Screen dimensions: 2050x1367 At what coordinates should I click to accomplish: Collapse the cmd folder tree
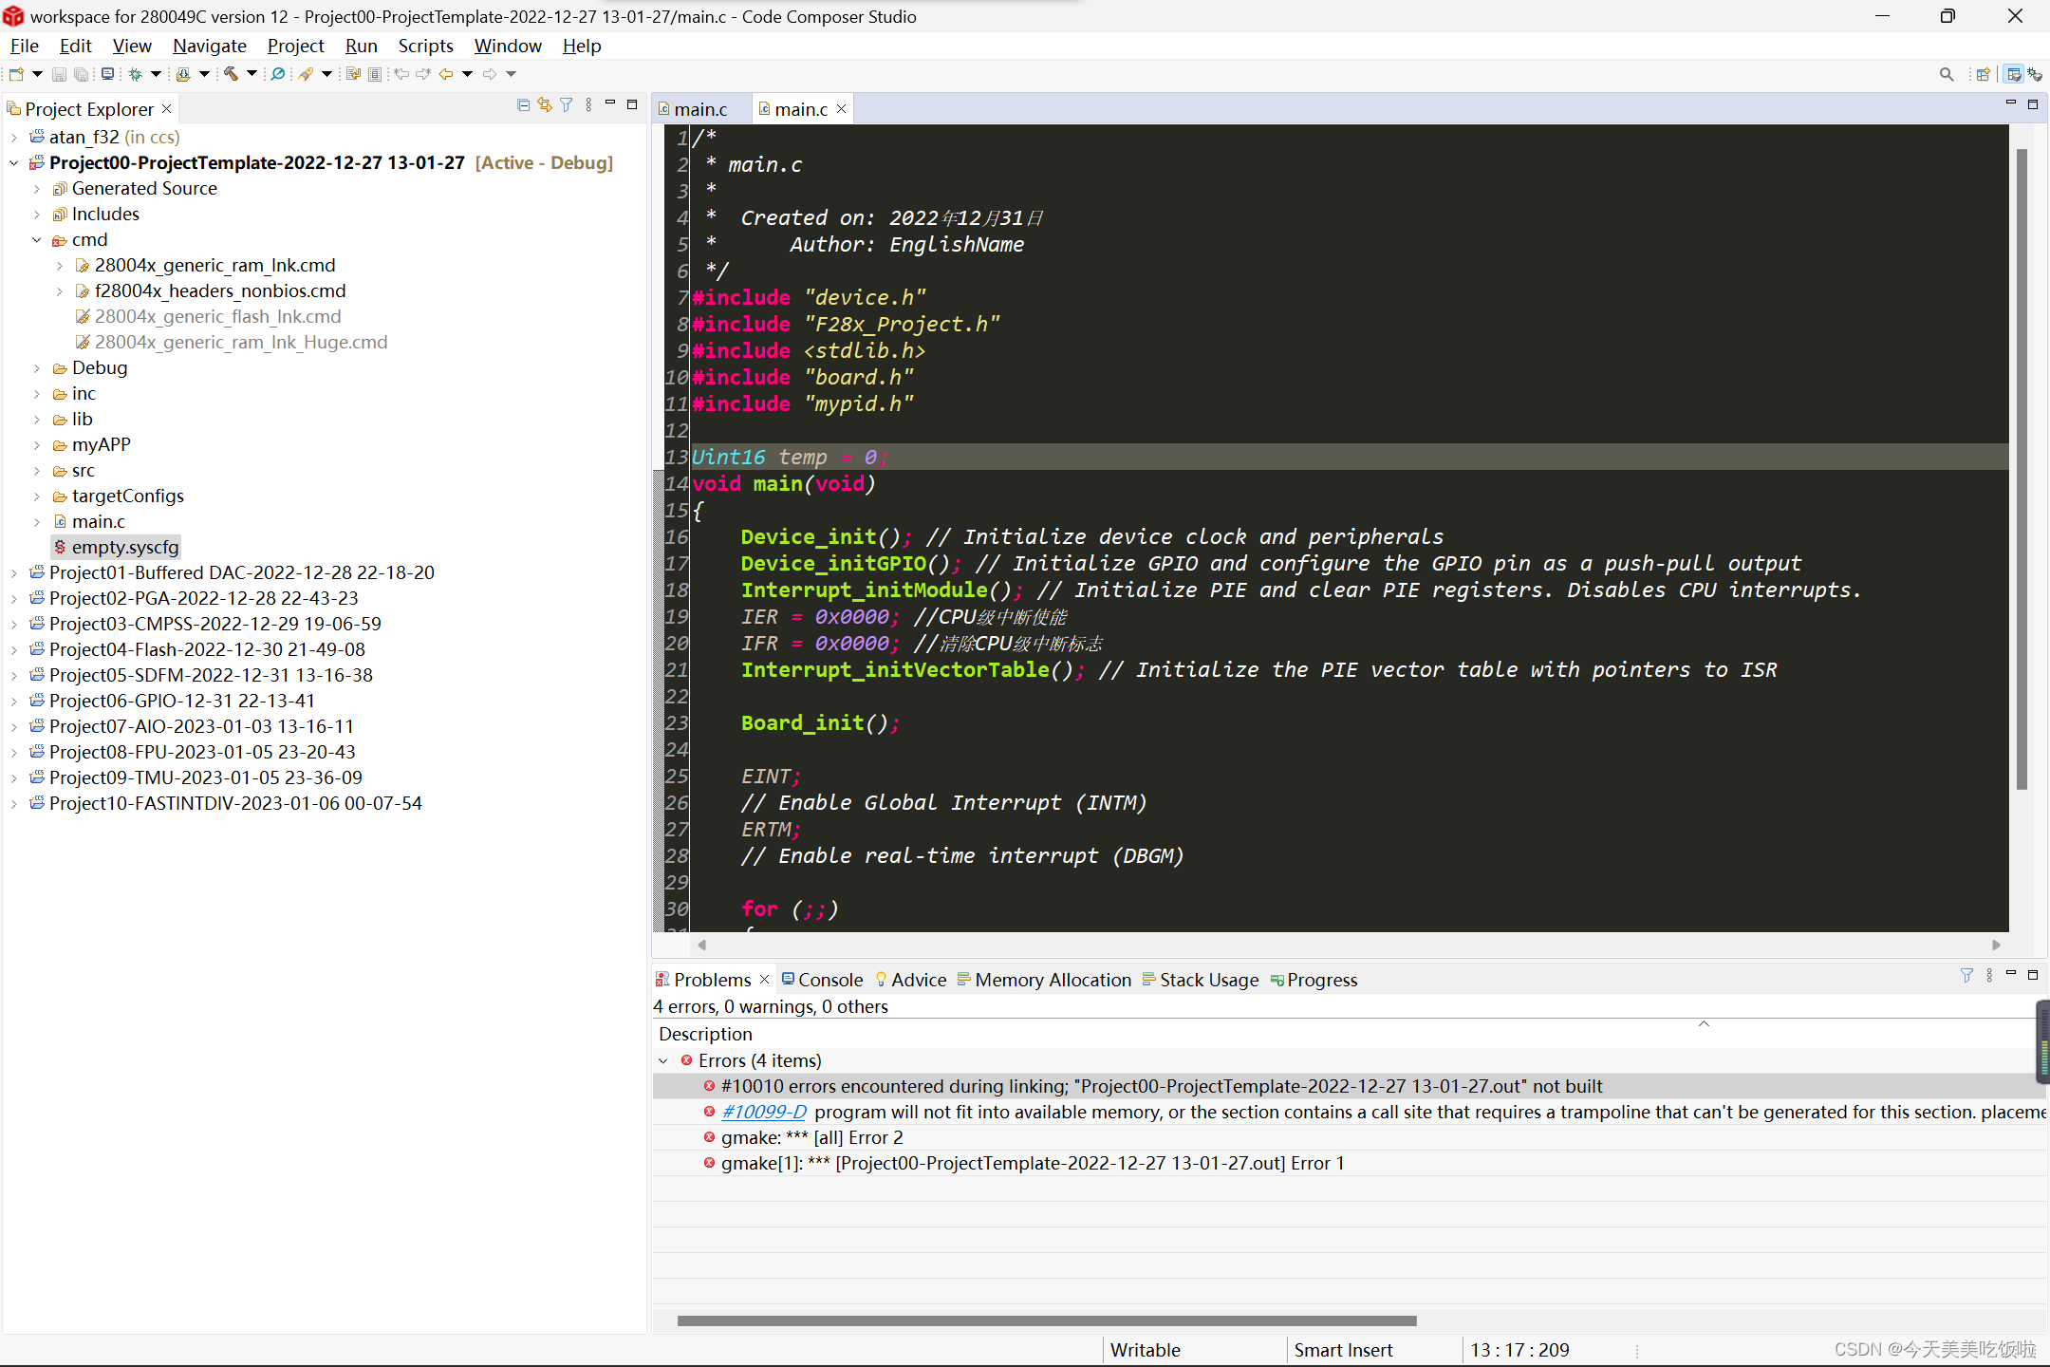[x=36, y=239]
